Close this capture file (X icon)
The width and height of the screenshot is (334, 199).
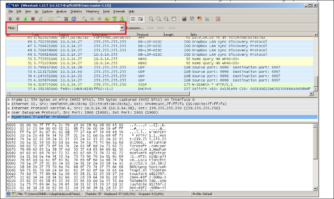66,19
